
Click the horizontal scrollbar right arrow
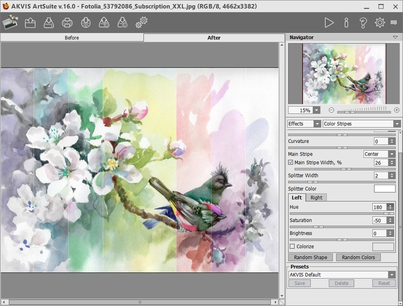(276, 302)
